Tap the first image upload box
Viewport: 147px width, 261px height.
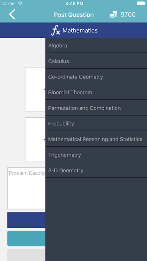click(x=35, y=89)
